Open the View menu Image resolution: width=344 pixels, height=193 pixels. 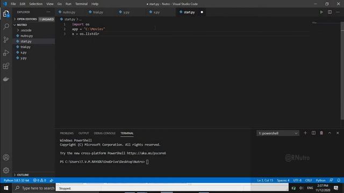pyautogui.click(x=50, y=4)
